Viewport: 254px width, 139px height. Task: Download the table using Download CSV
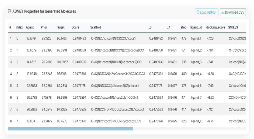click(x=233, y=12)
